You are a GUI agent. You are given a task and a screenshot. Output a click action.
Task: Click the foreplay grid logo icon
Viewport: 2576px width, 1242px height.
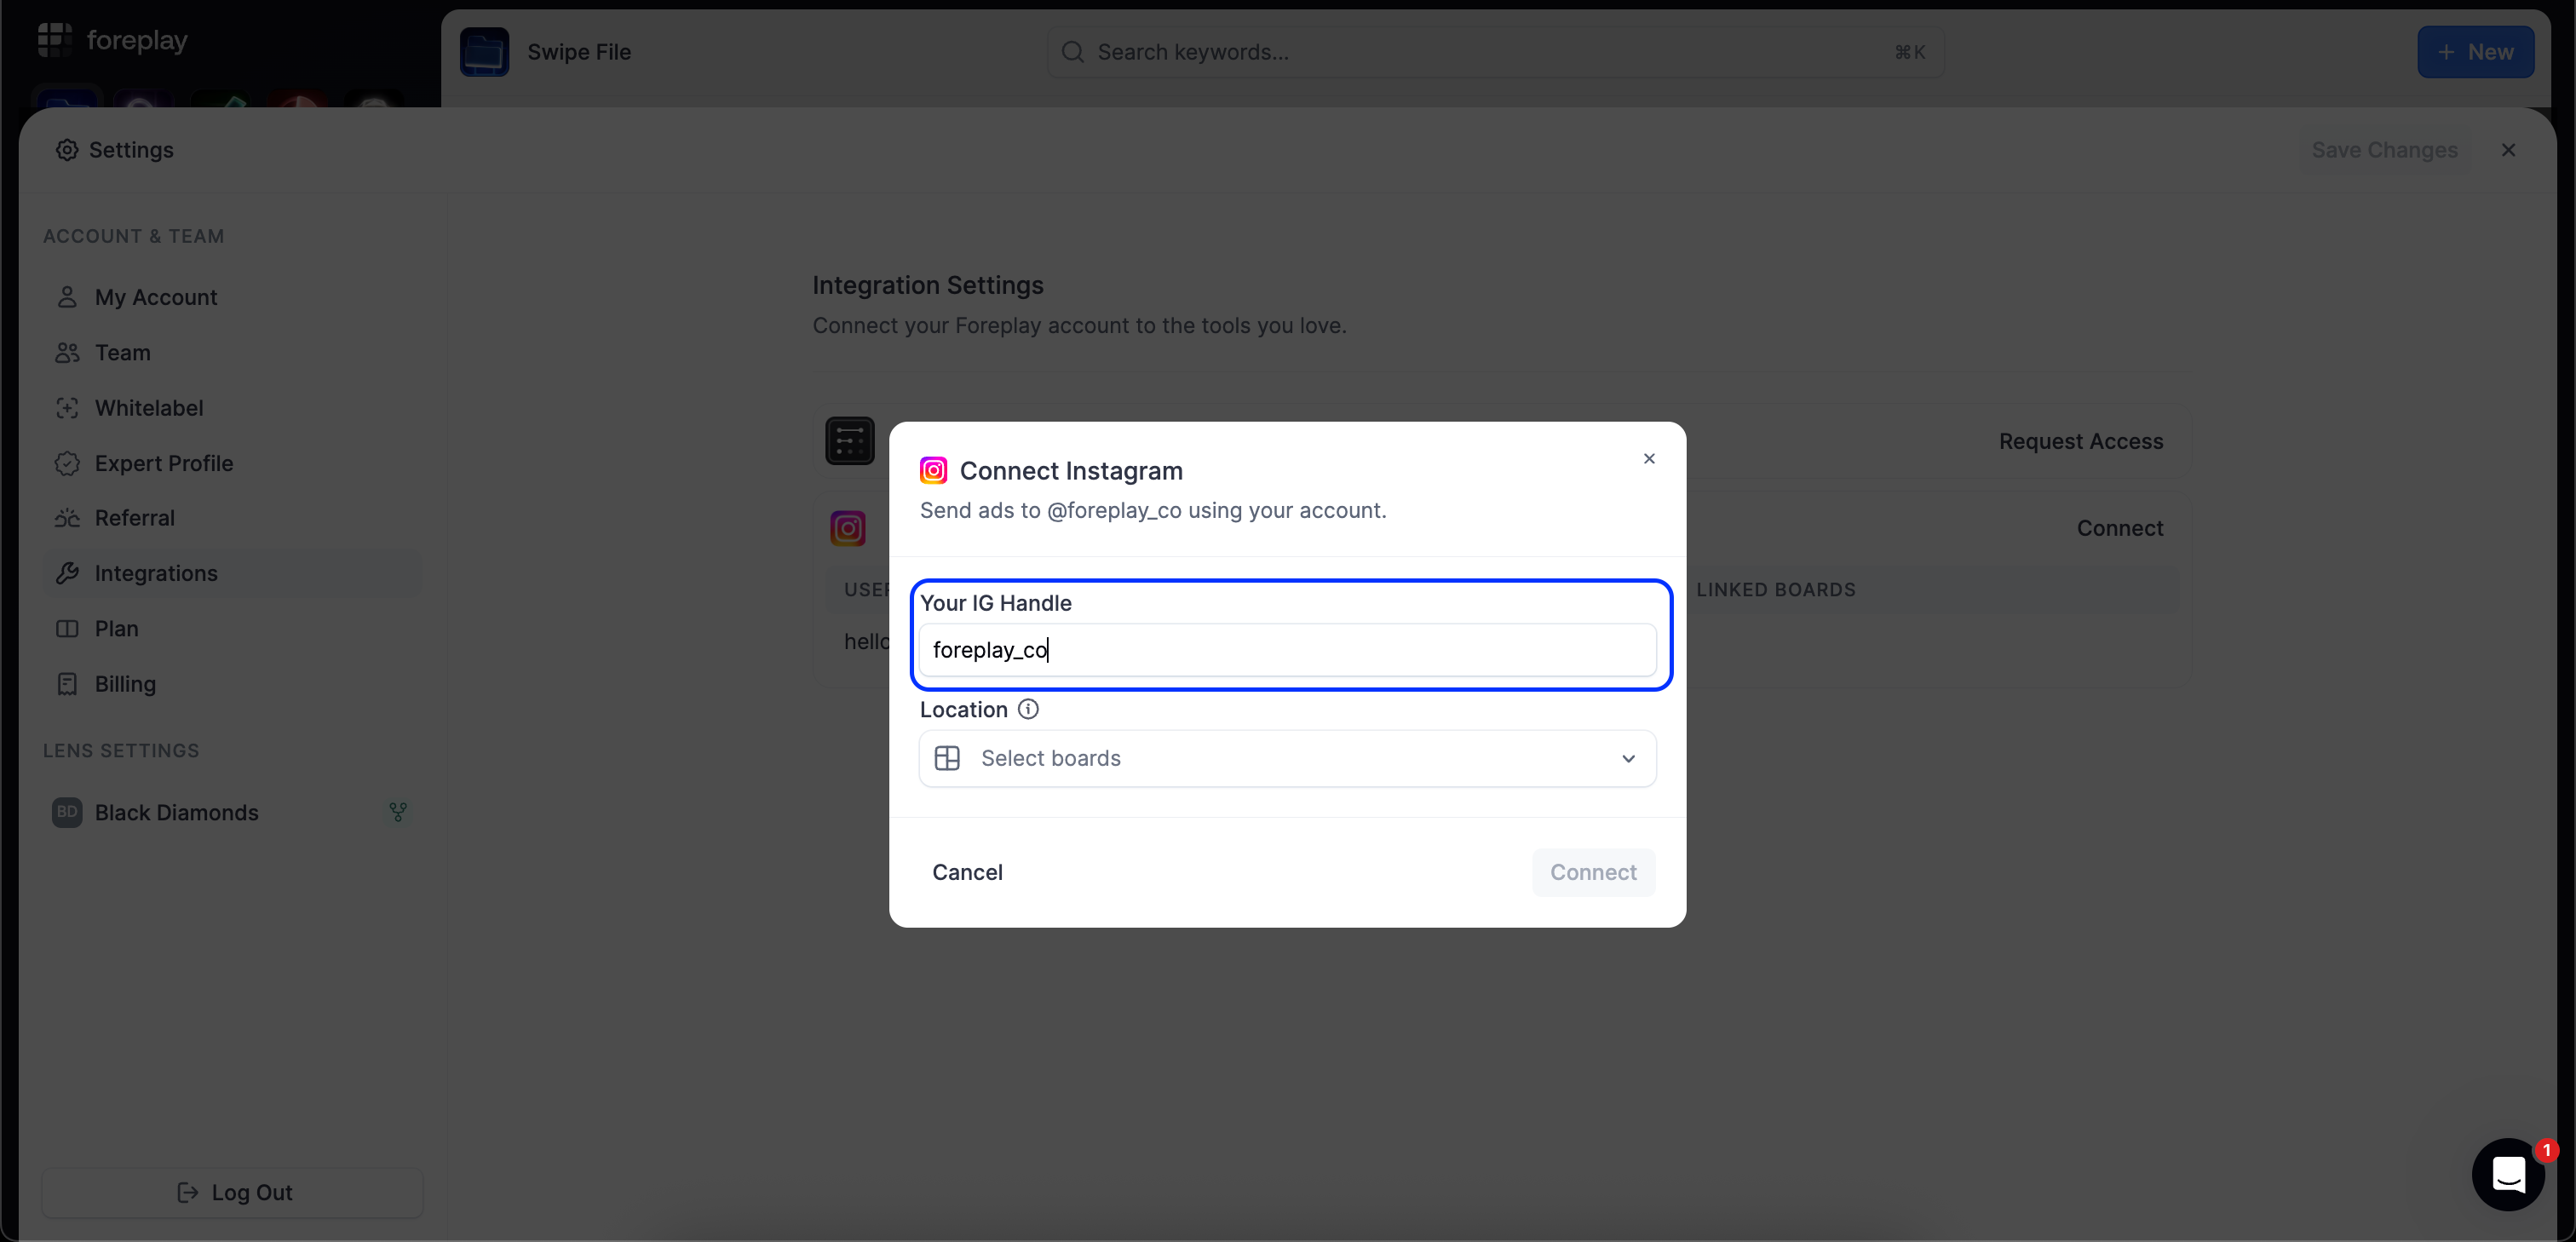pyautogui.click(x=55, y=40)
